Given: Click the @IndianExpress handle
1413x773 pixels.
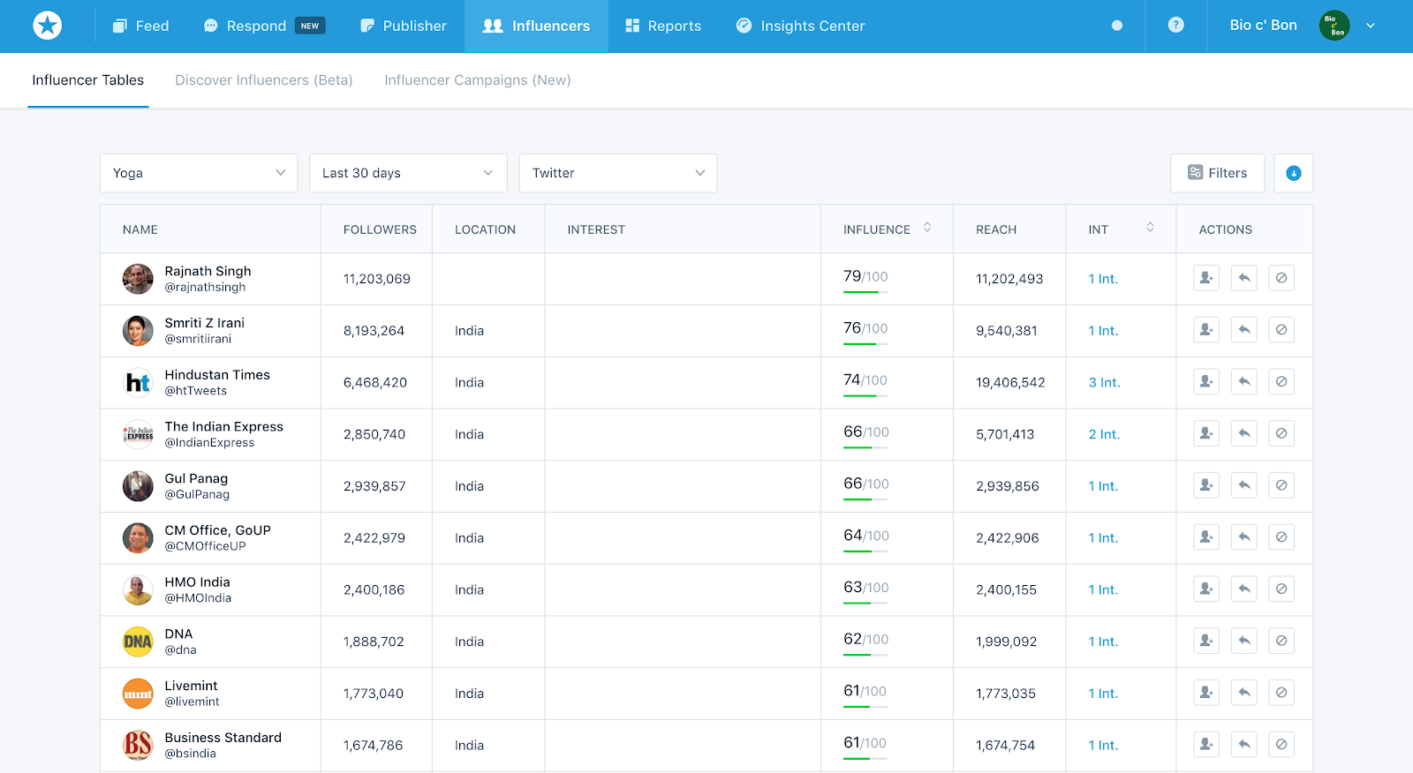Looking at the screenshot, I should (x=209, y=443).
